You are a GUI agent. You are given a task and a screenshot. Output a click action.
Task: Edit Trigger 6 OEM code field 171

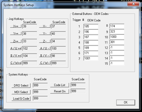click(x=91, y=53)
